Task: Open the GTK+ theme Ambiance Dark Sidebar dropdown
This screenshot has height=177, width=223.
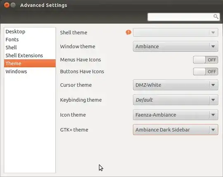Action: click(176, 130)
